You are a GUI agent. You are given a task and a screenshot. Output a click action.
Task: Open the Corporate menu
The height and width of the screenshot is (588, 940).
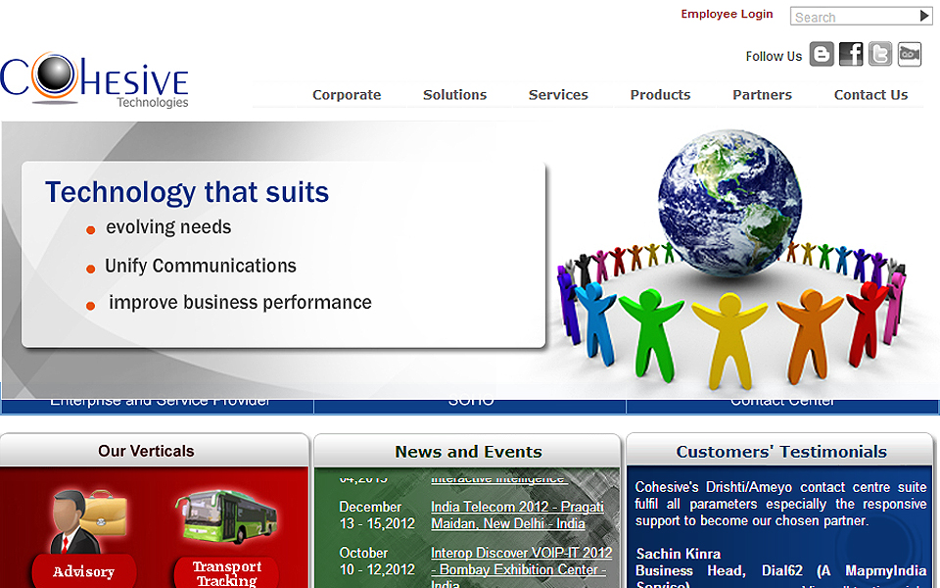coord(347,95)
